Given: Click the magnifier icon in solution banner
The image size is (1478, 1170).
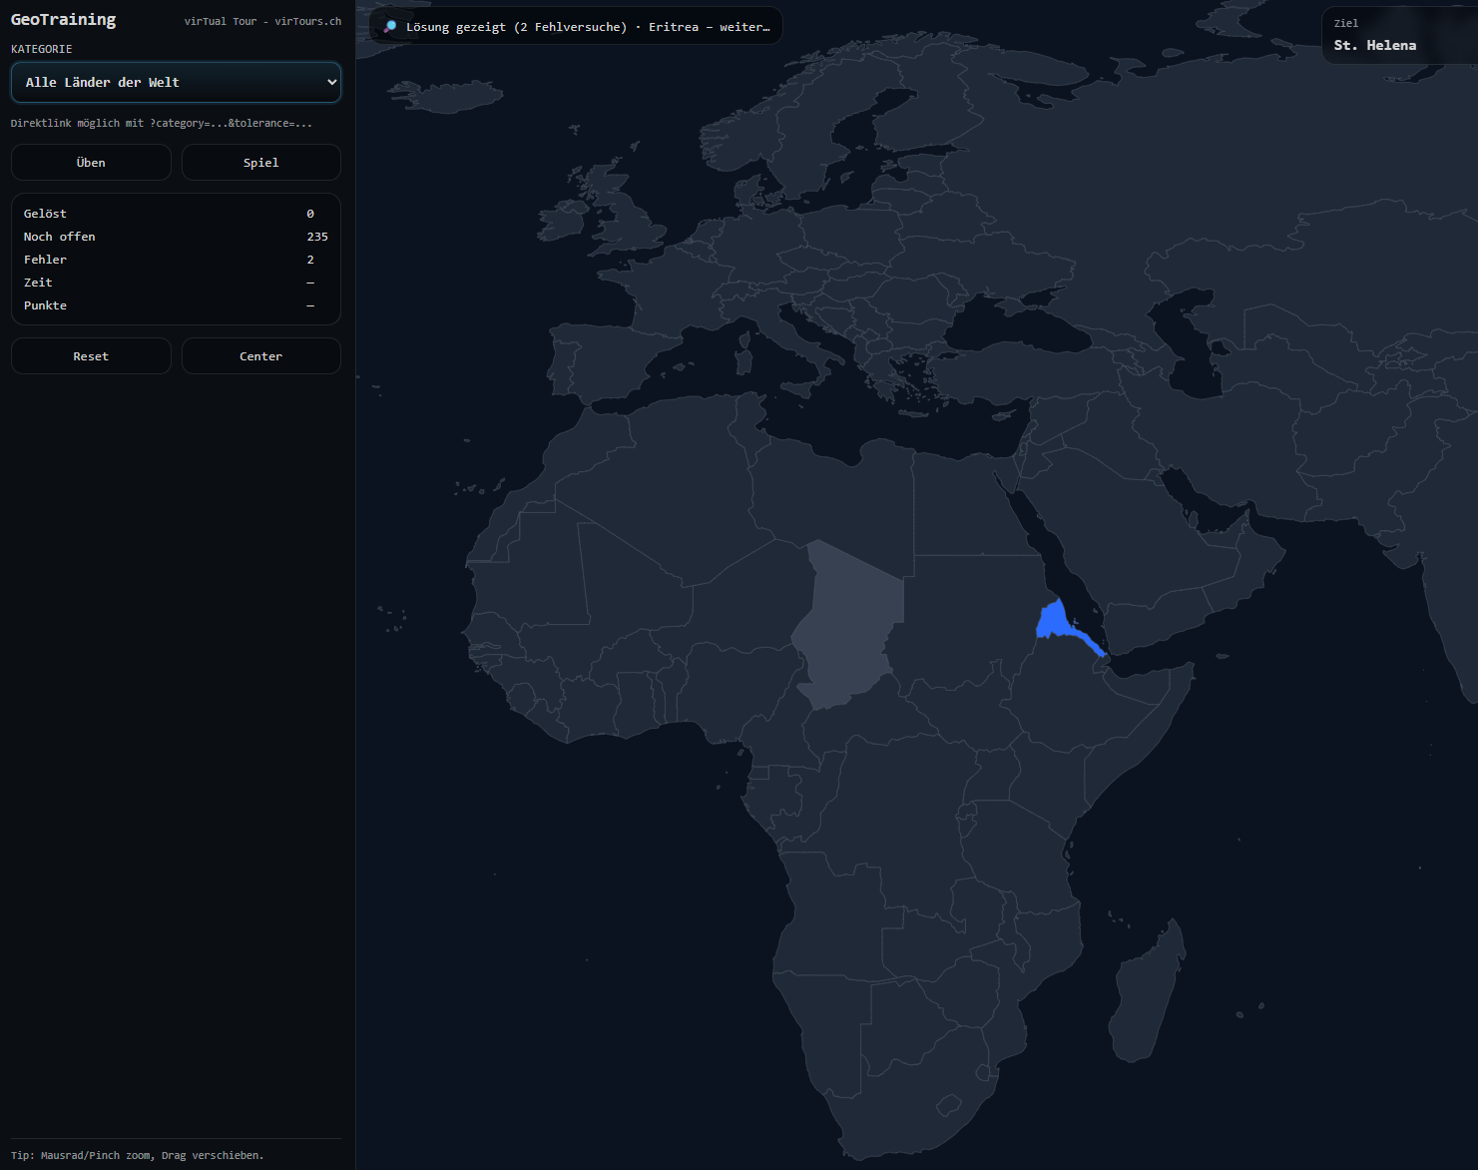Looking at the screenshot, I should [390, 27].
